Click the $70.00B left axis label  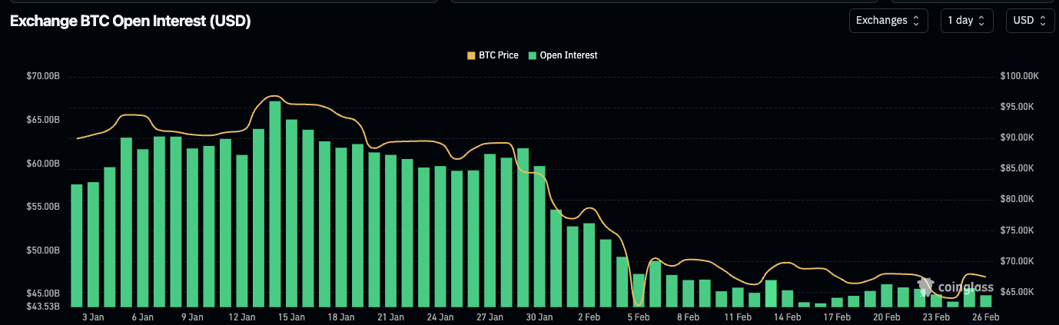click(x=42, y=76)
